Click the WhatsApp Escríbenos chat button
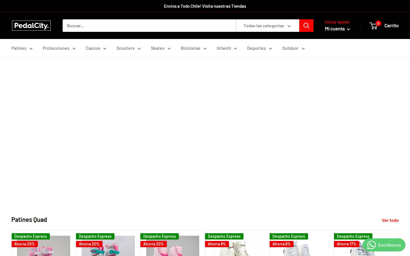Image resolution: width=410 pixels, height=256 pixels. [384, 245]
